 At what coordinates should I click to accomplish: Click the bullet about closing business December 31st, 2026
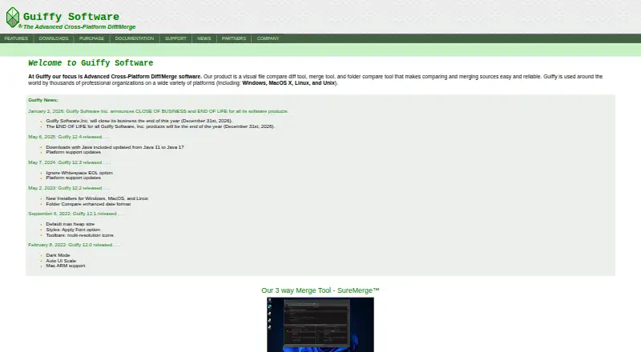click(139, 121)
